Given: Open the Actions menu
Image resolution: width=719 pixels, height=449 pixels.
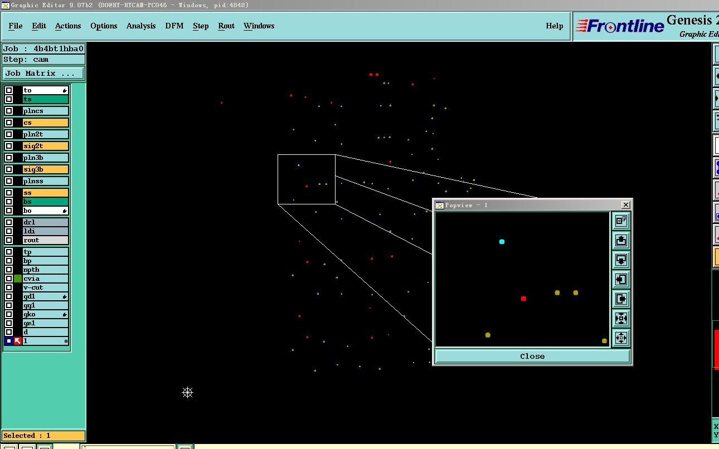Looking at the screenshot, I should click(68, 26).
